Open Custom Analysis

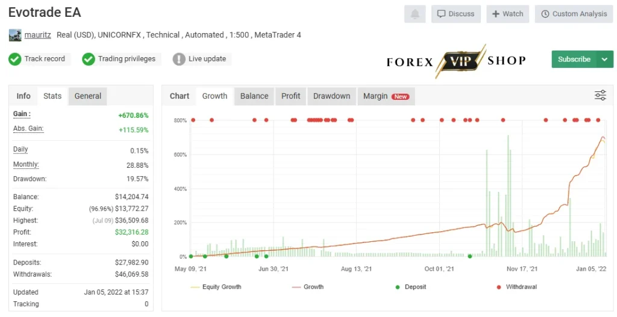tap(574, 14)
